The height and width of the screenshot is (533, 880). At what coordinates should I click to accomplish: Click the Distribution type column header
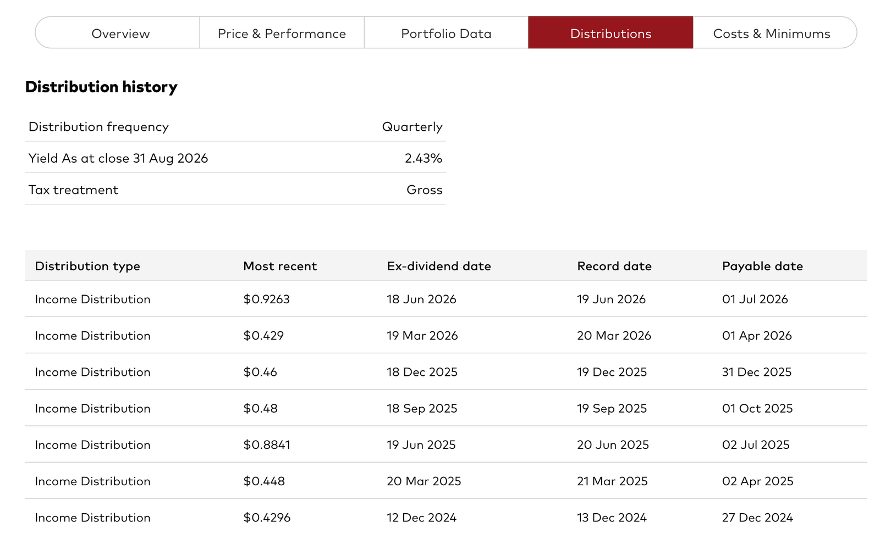(x=87, y=266)
